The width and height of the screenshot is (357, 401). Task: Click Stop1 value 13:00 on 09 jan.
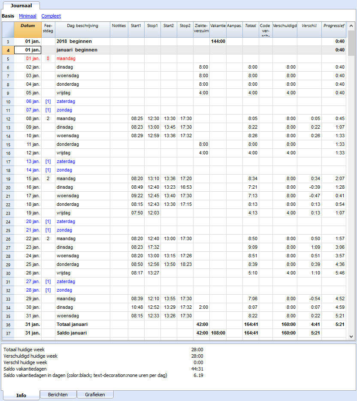tap(152, 127)
